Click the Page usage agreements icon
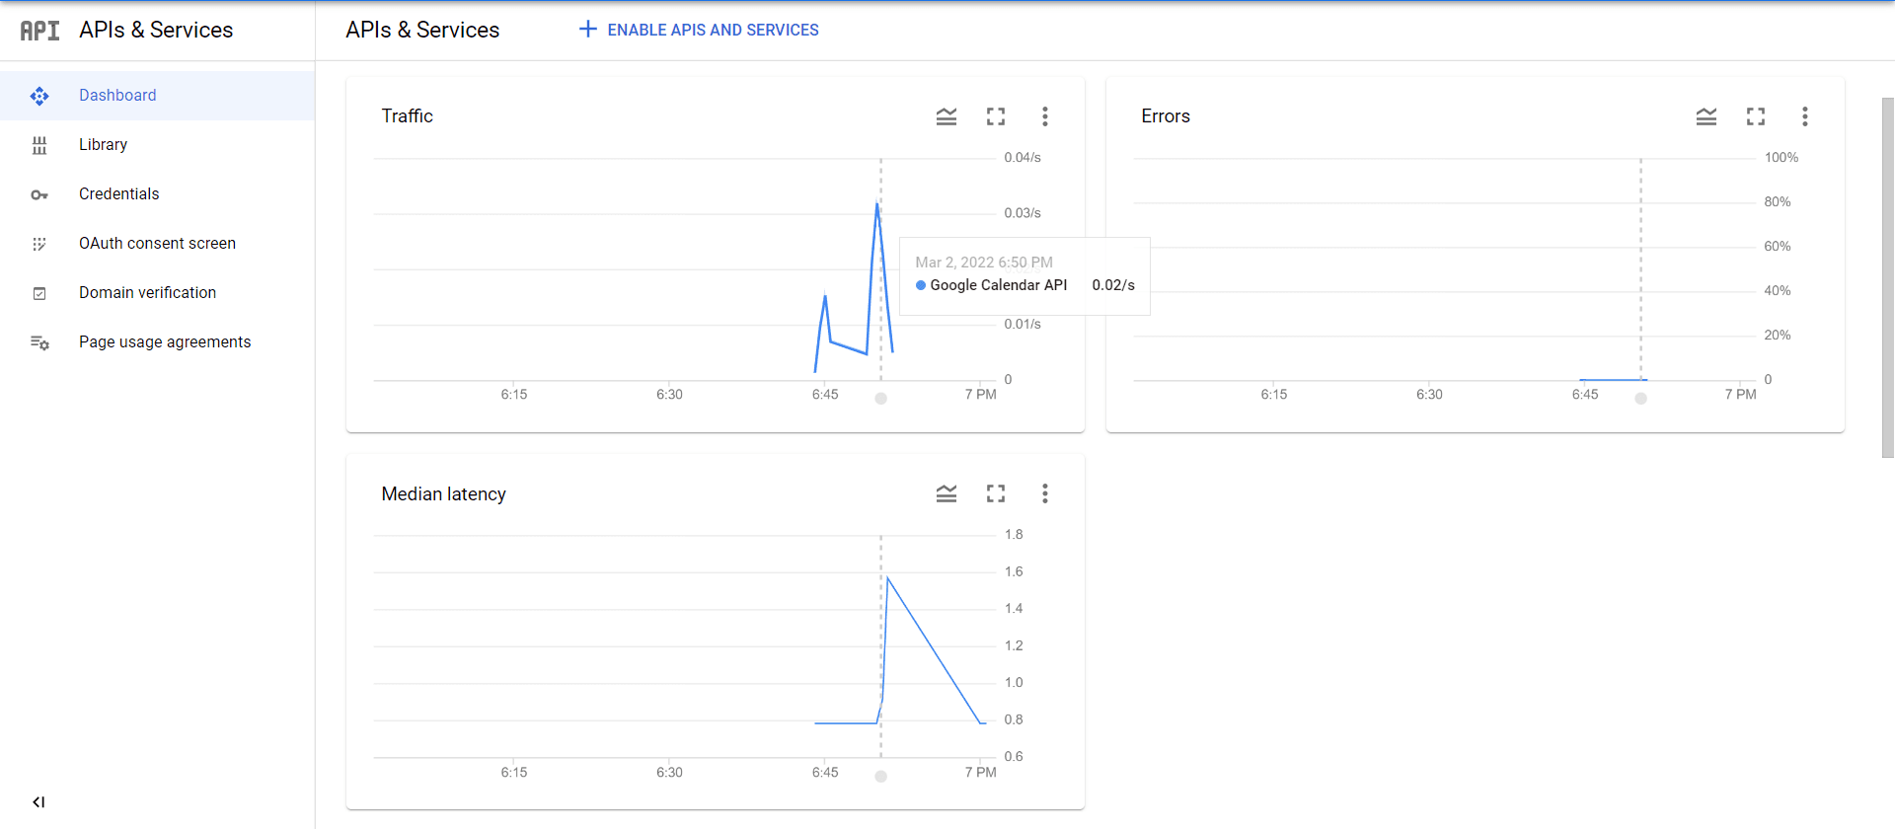 point(39,342)
